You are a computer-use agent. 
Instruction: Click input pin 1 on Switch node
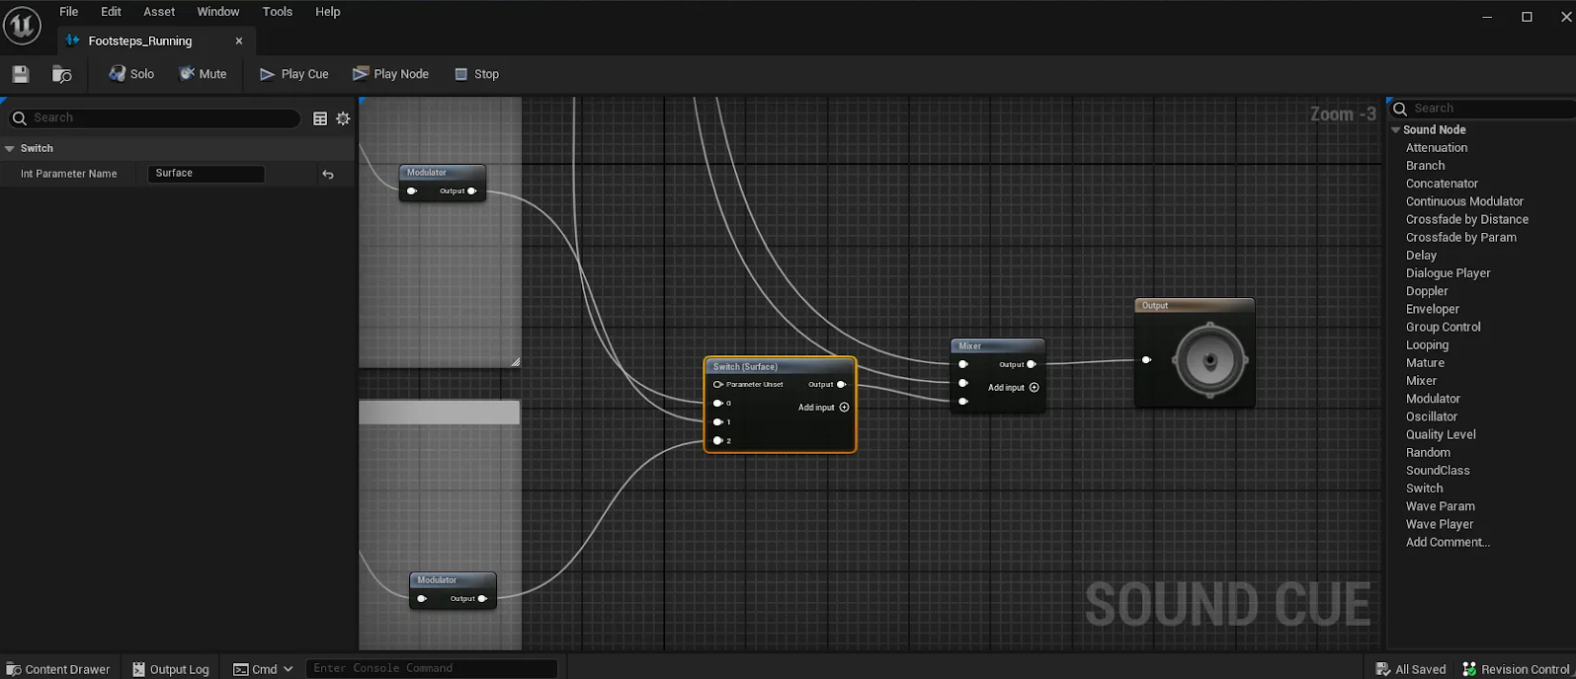[x=718, y=422]
